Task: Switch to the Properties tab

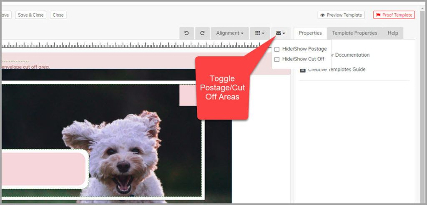Action: click(310, 33)
